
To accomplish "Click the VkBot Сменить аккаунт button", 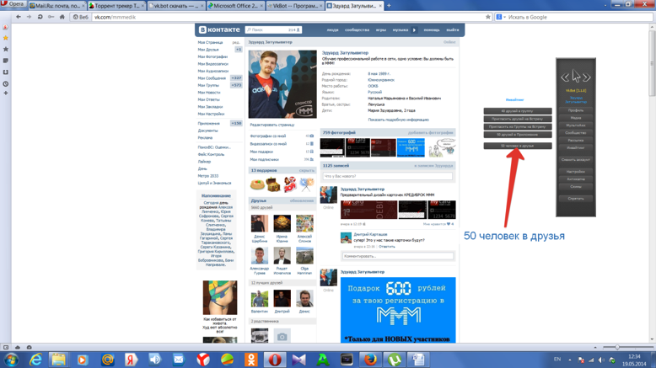I will point(576,159).
